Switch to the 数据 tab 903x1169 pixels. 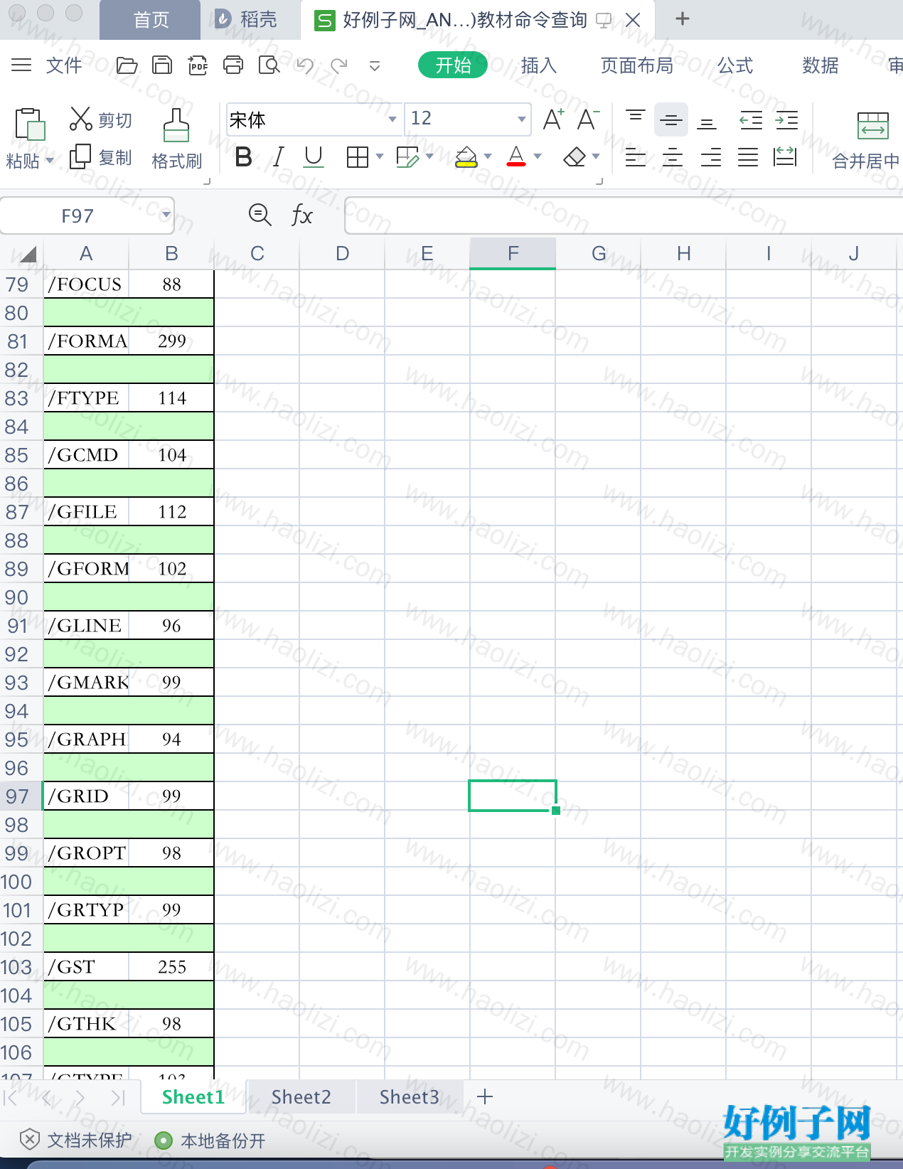[x=820, y=65]
